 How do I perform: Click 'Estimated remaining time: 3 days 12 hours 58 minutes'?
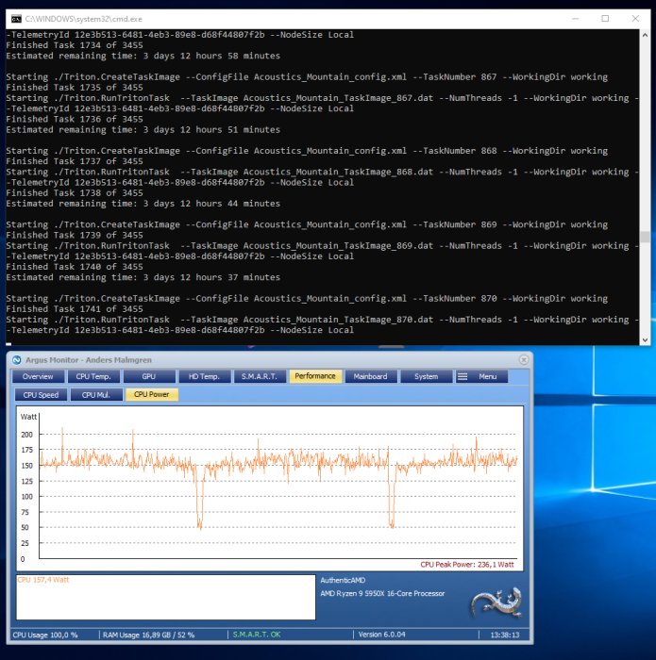pyautogui.click(x=143, y=56)
